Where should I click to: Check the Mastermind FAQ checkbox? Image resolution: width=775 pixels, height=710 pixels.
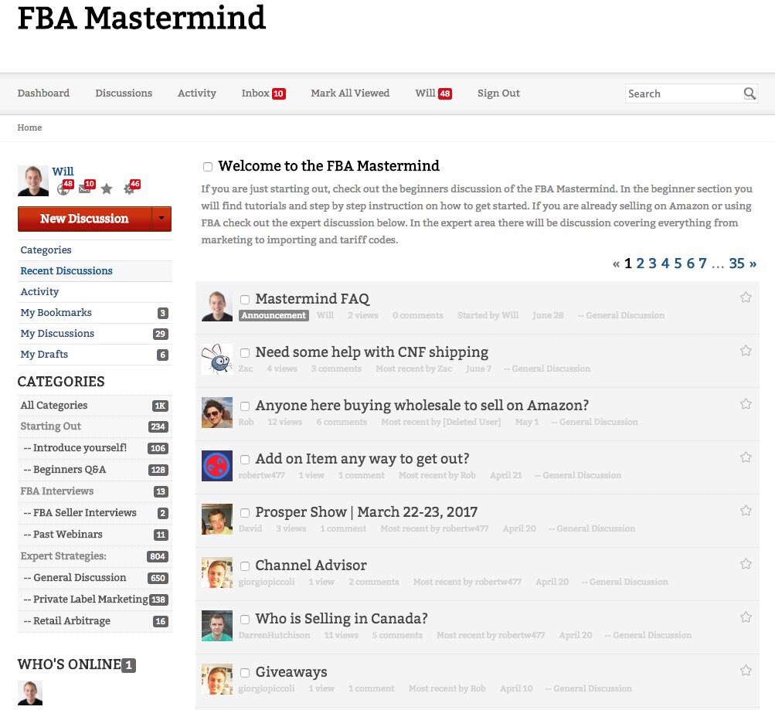tap(244, 299)
